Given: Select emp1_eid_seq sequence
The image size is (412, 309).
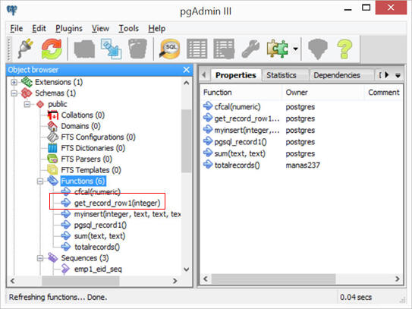Looking at the screenshot, I should (98, 270).
